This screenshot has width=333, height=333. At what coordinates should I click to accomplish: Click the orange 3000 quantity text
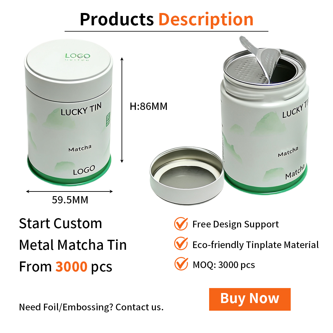pyautogui.click(x=71, y=266)
